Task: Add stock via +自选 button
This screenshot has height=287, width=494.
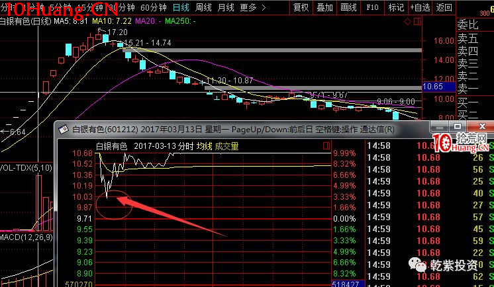Action: (420, 7)
